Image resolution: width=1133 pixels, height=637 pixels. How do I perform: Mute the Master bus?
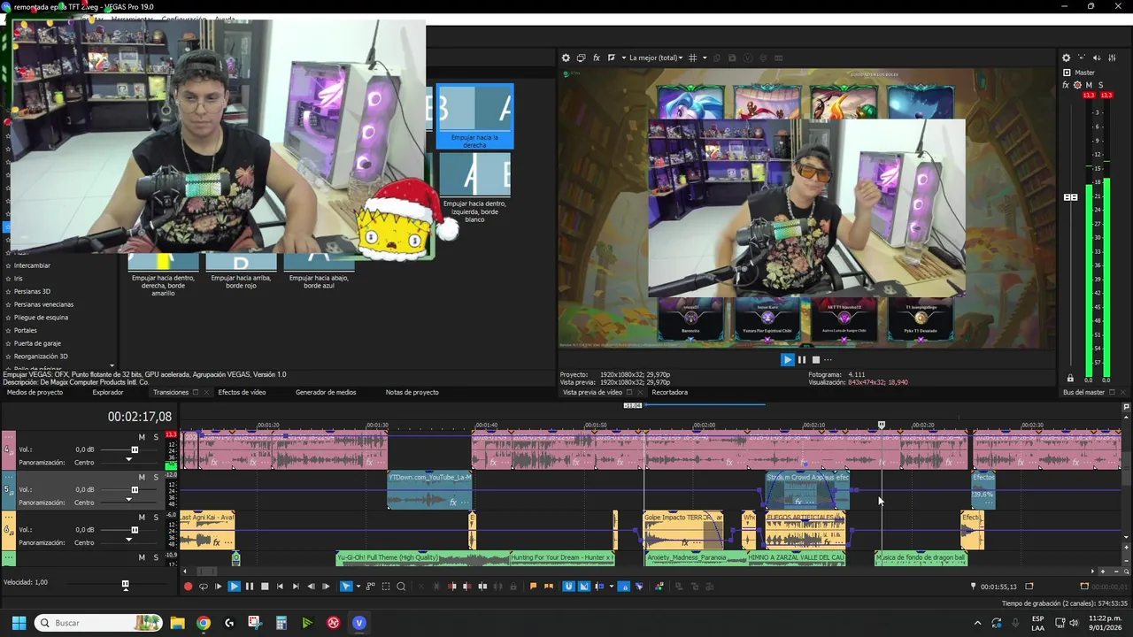[1089, 85]
